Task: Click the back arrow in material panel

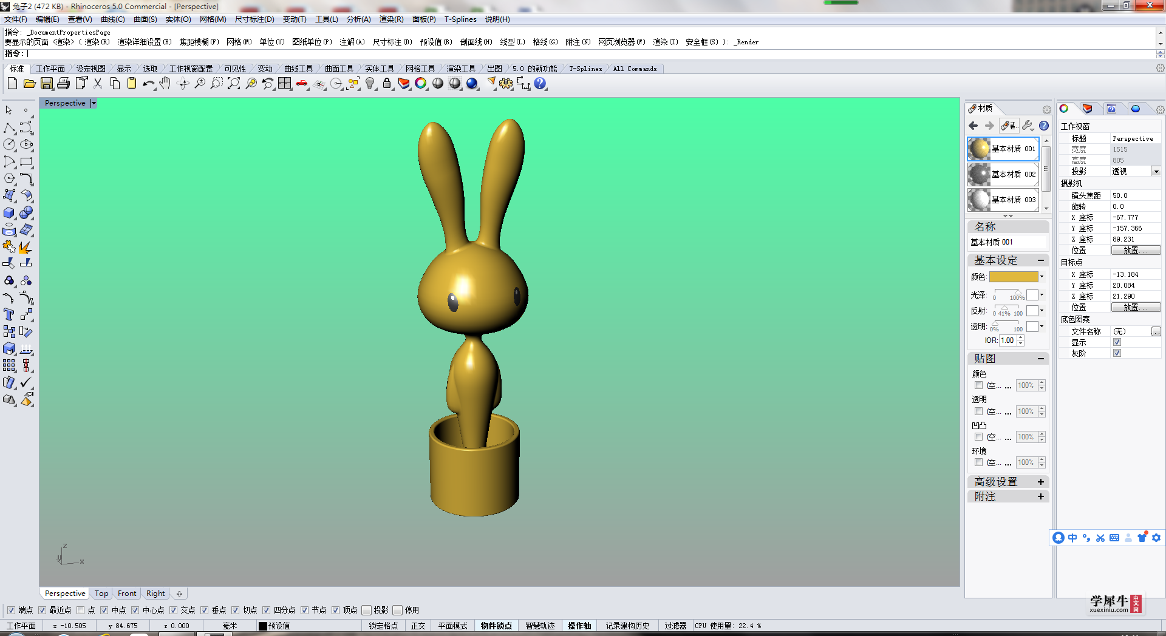Action: coord(973,126)
